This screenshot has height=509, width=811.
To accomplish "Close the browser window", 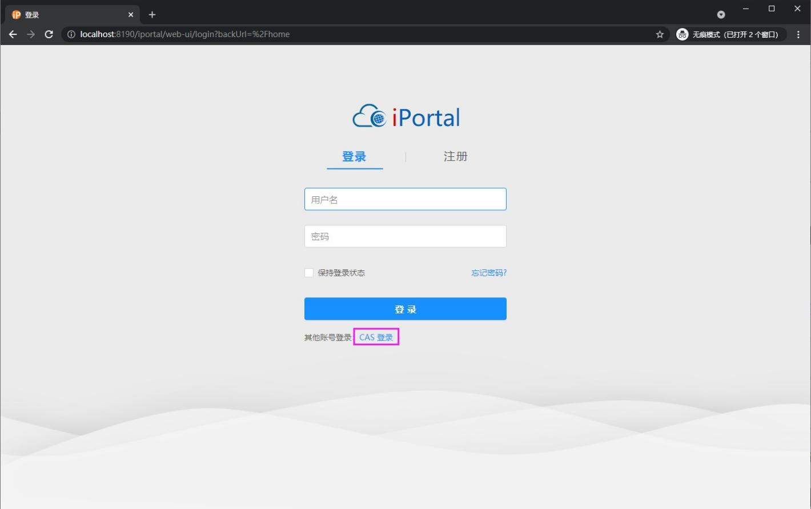I will point(797,9).
